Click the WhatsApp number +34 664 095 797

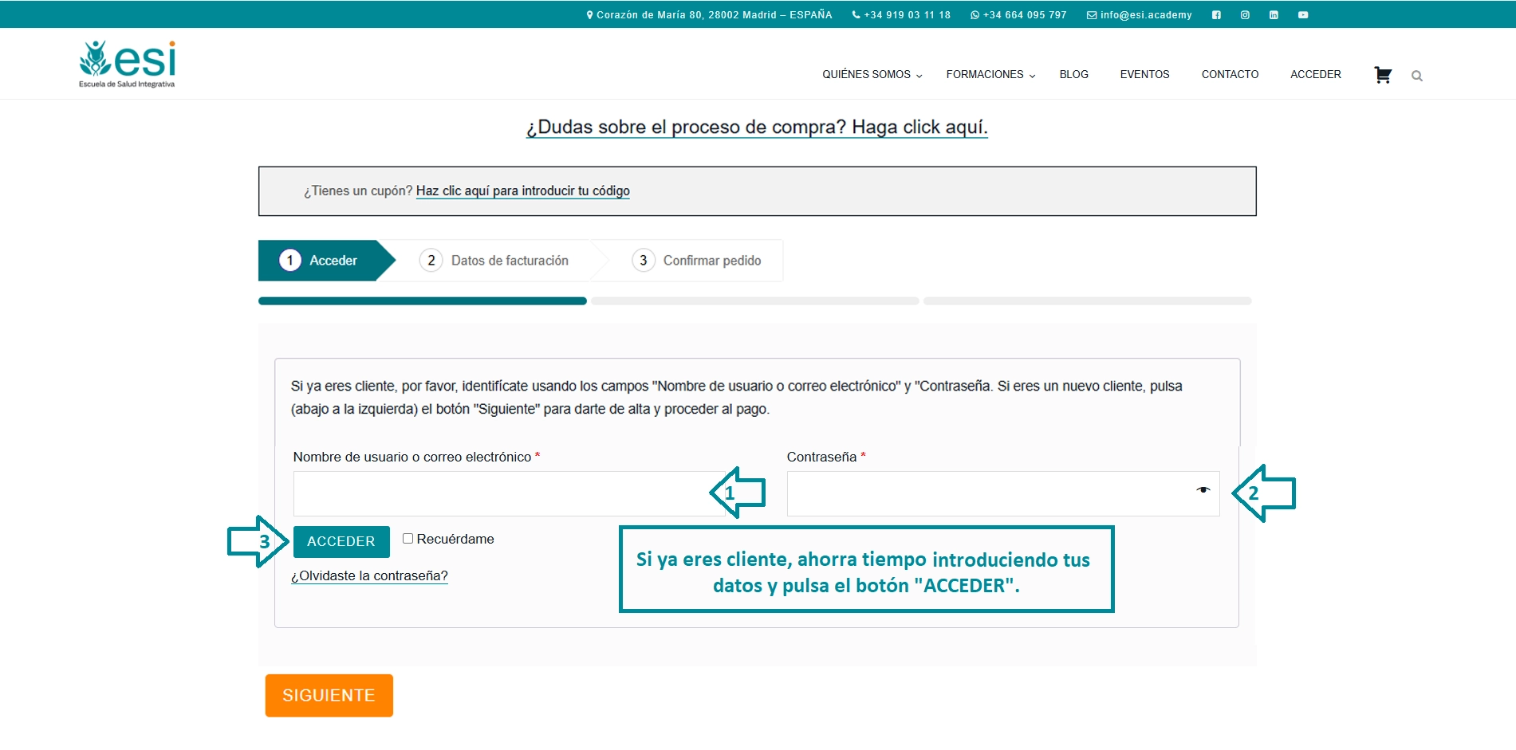[1018, 15]
